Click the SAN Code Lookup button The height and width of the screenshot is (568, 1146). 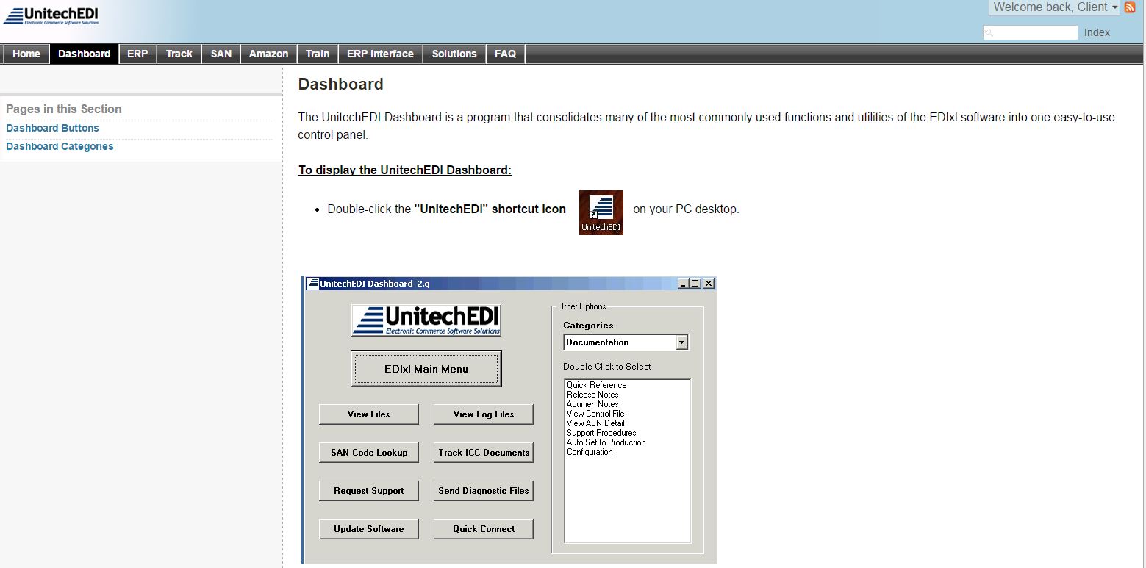(x=369, y=453)
